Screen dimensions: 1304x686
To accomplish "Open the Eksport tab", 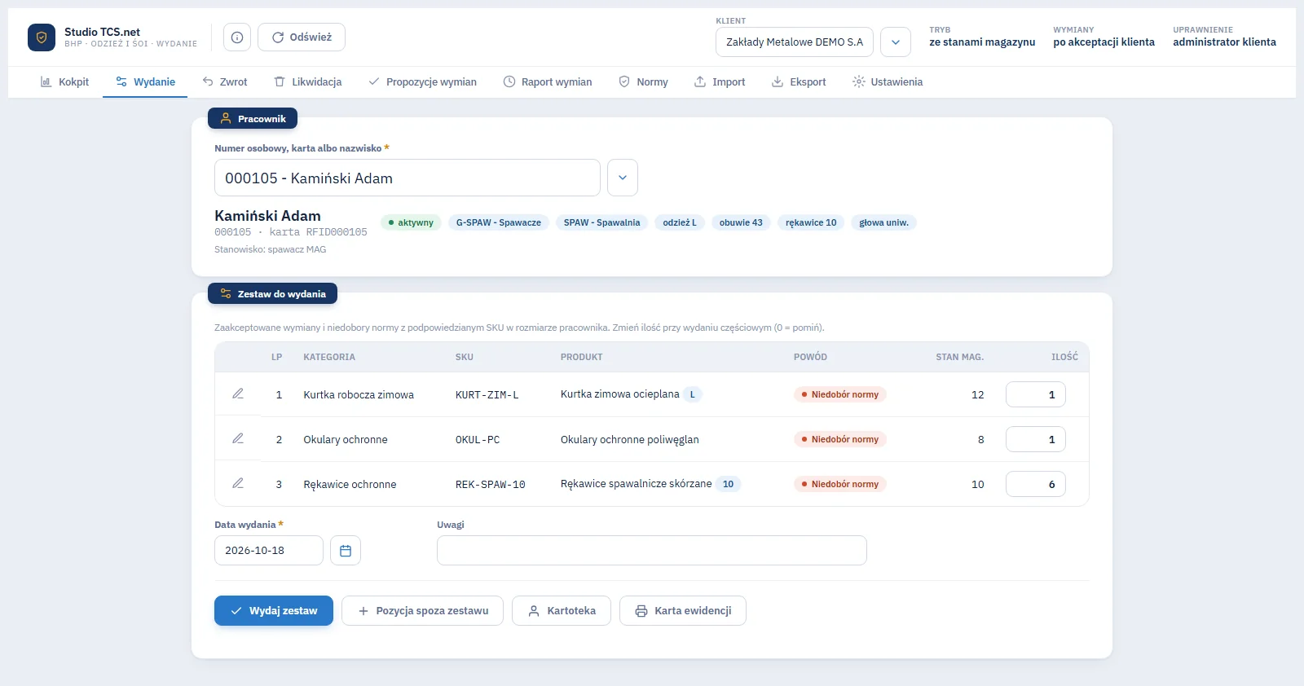I will tap(799, 81).
